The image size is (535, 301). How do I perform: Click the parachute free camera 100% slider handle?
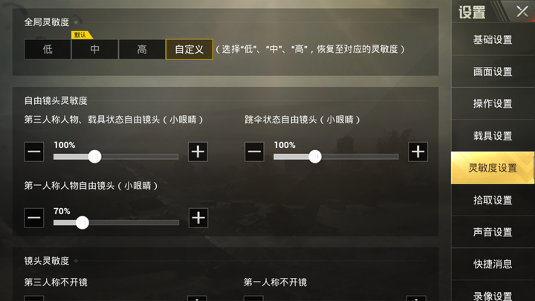tap(315, 157)
